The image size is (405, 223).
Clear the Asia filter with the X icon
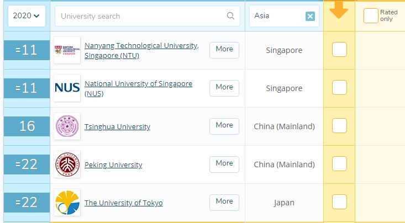click(x=310, y=16)
